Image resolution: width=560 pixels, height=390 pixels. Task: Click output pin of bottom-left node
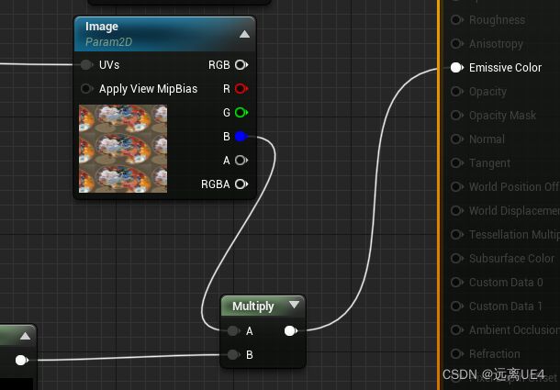[x=22, y=360]
